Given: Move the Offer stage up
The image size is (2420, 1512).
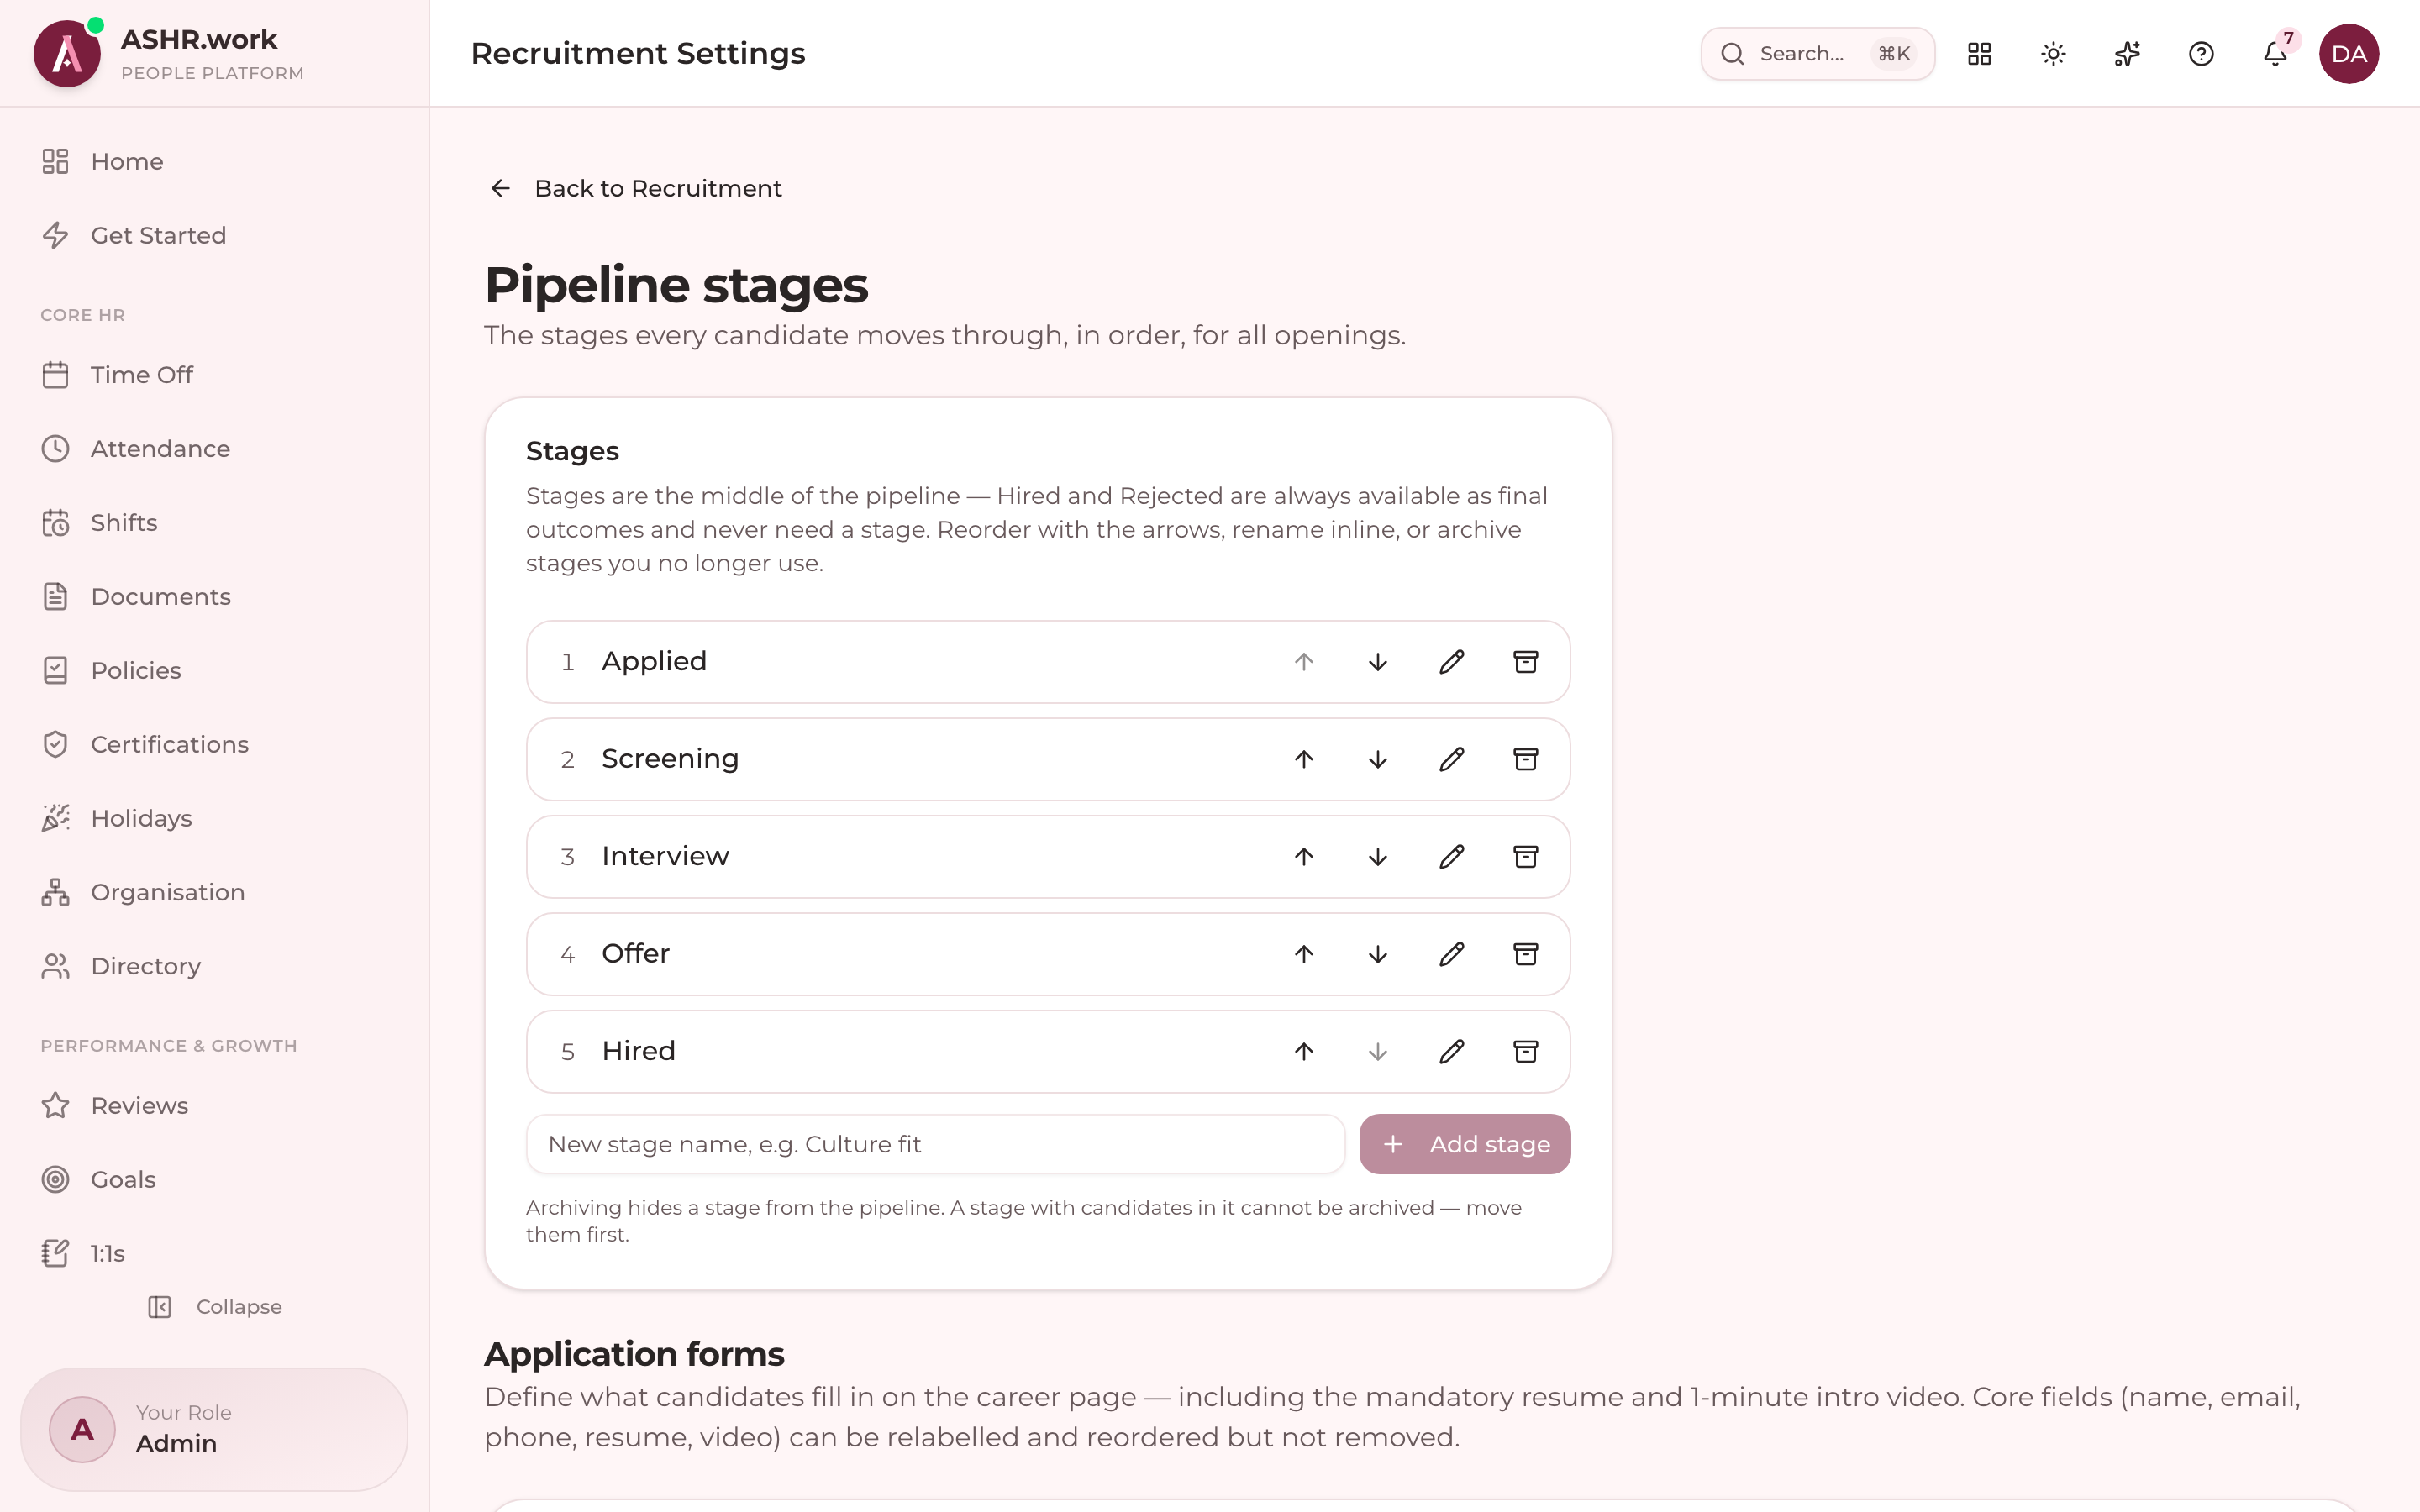Looking at the screenshot, I should 1303,954.
